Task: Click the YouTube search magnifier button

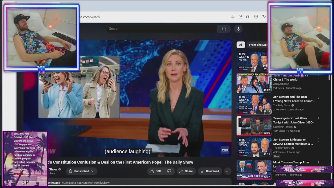Action: pos(224,29)
